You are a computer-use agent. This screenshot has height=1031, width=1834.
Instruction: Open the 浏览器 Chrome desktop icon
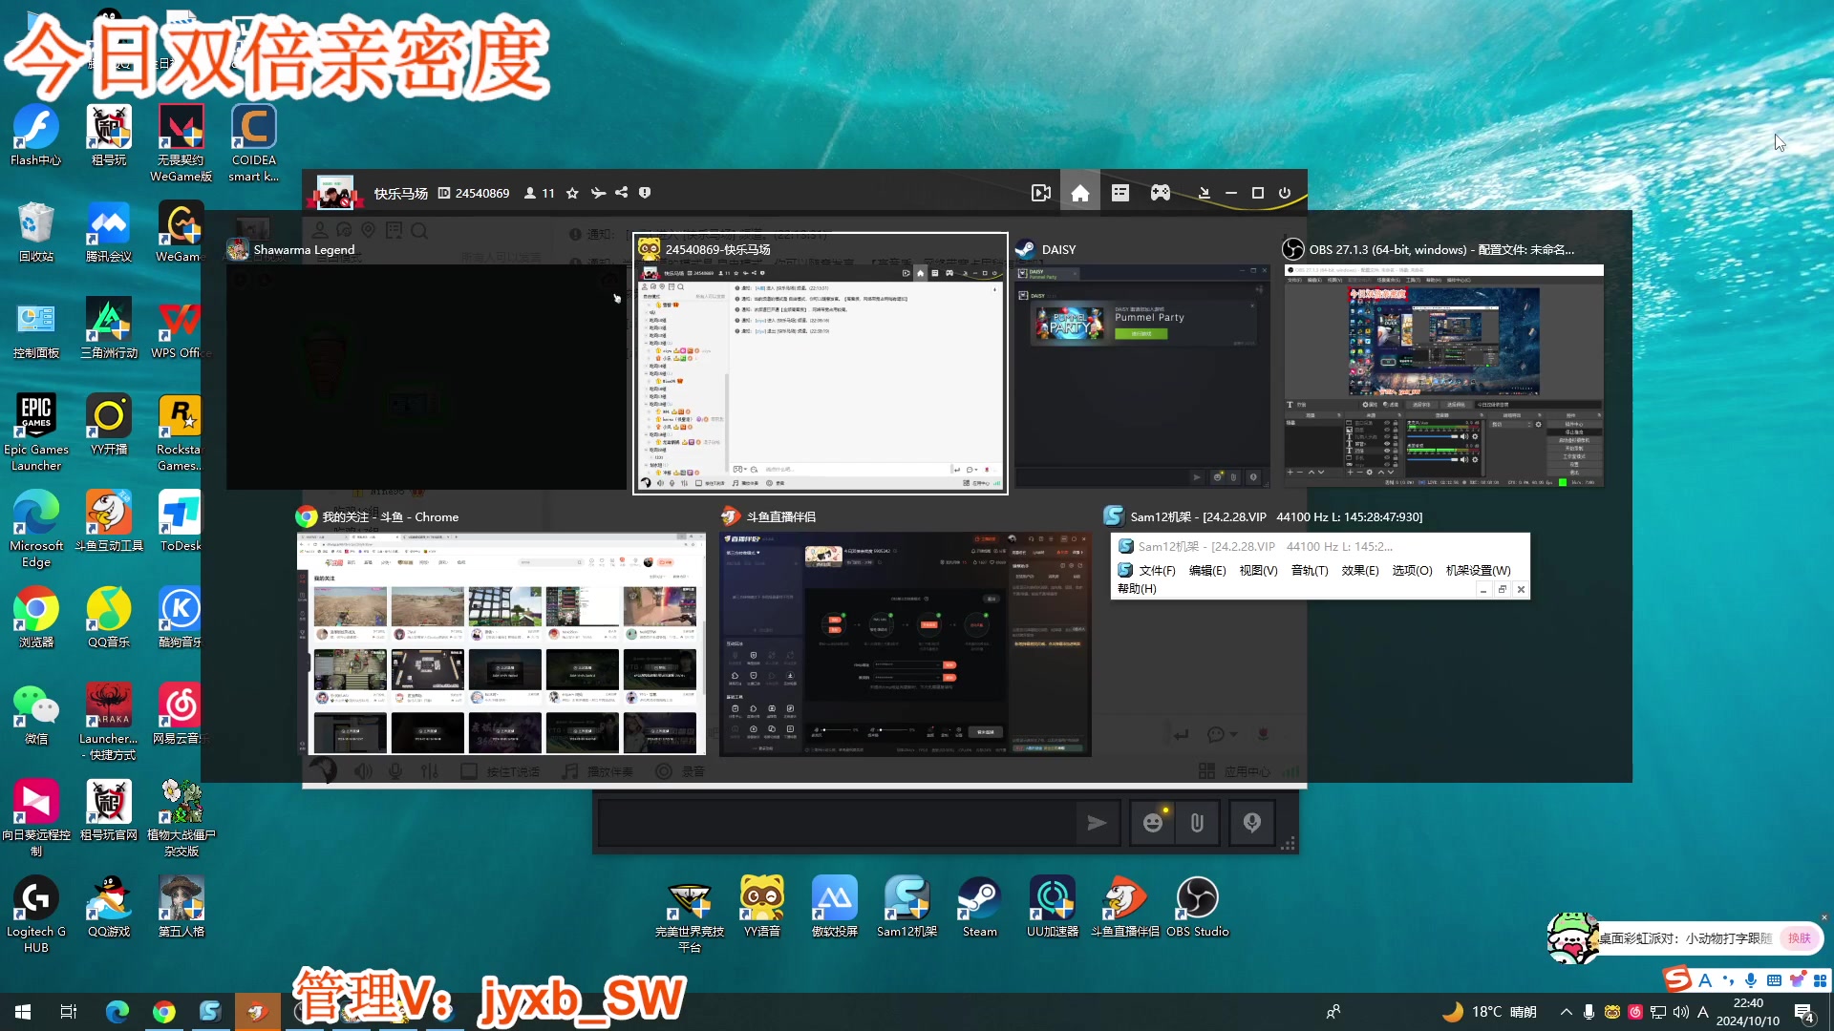coord(36,617)
